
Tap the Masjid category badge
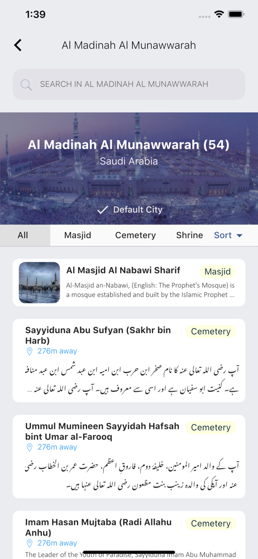tap(218, 272)
